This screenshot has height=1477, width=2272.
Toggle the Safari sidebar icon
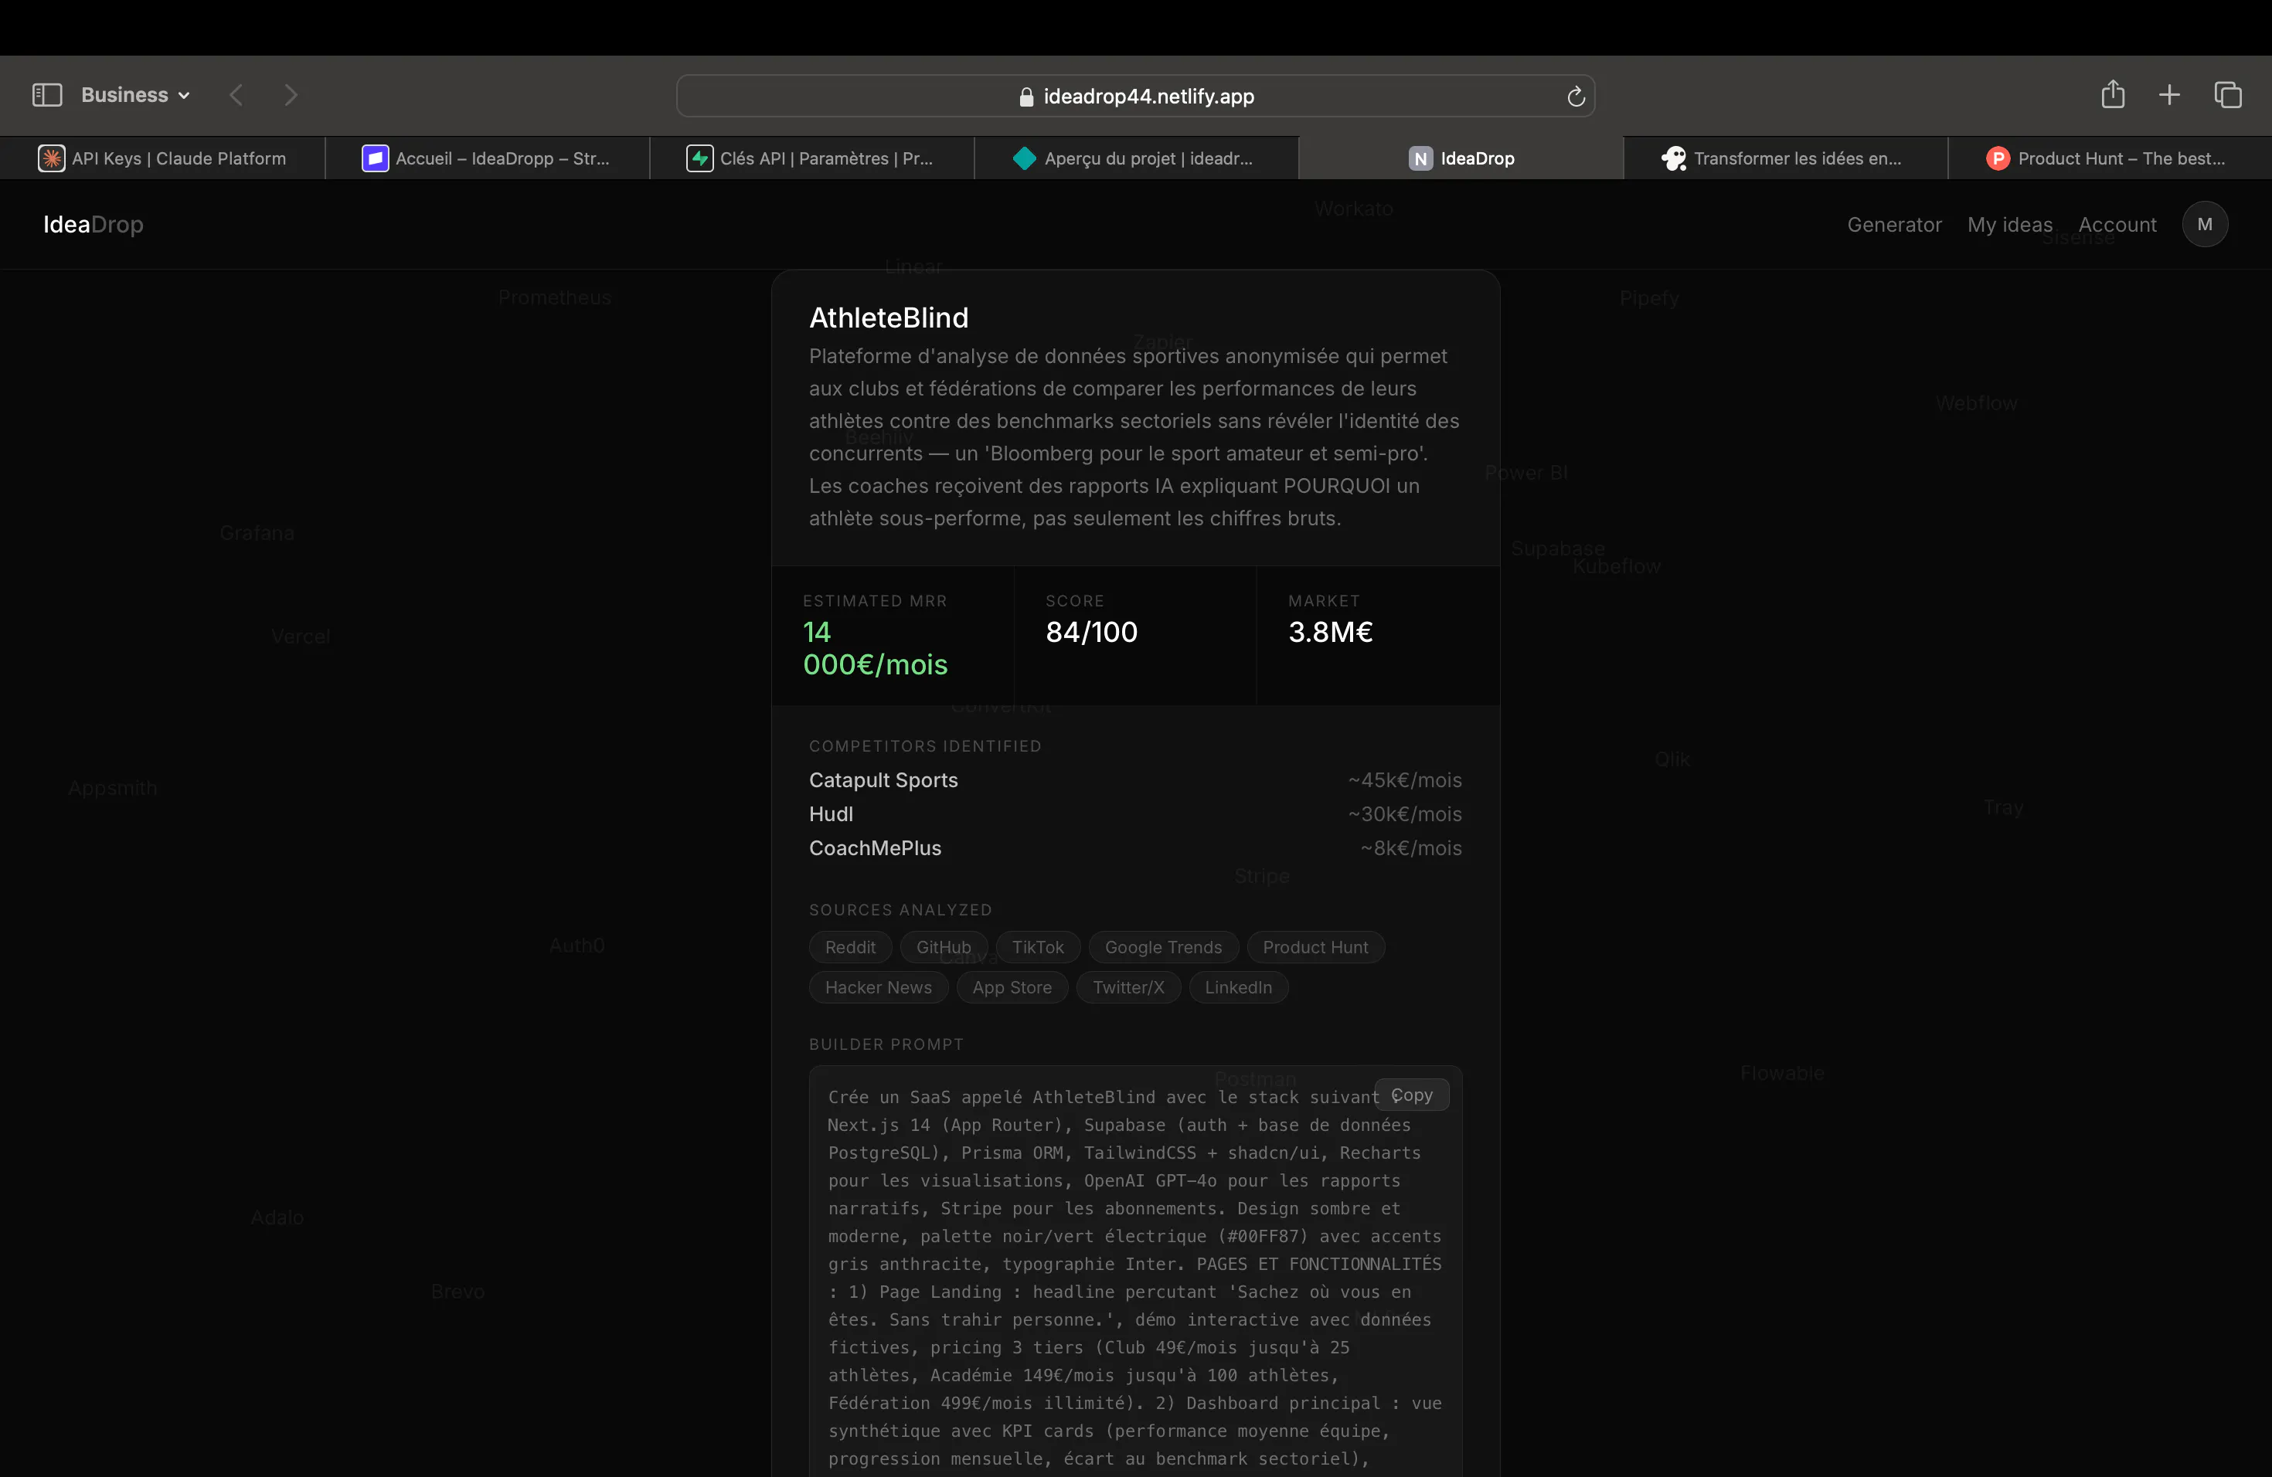pyautogui.click(x=47, y=96)
